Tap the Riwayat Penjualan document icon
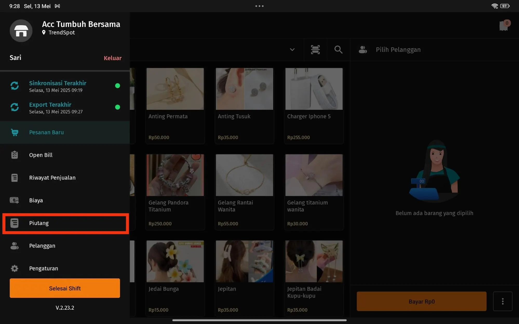Viewport: 519px width, 324px height. click(x=15, y=178)
